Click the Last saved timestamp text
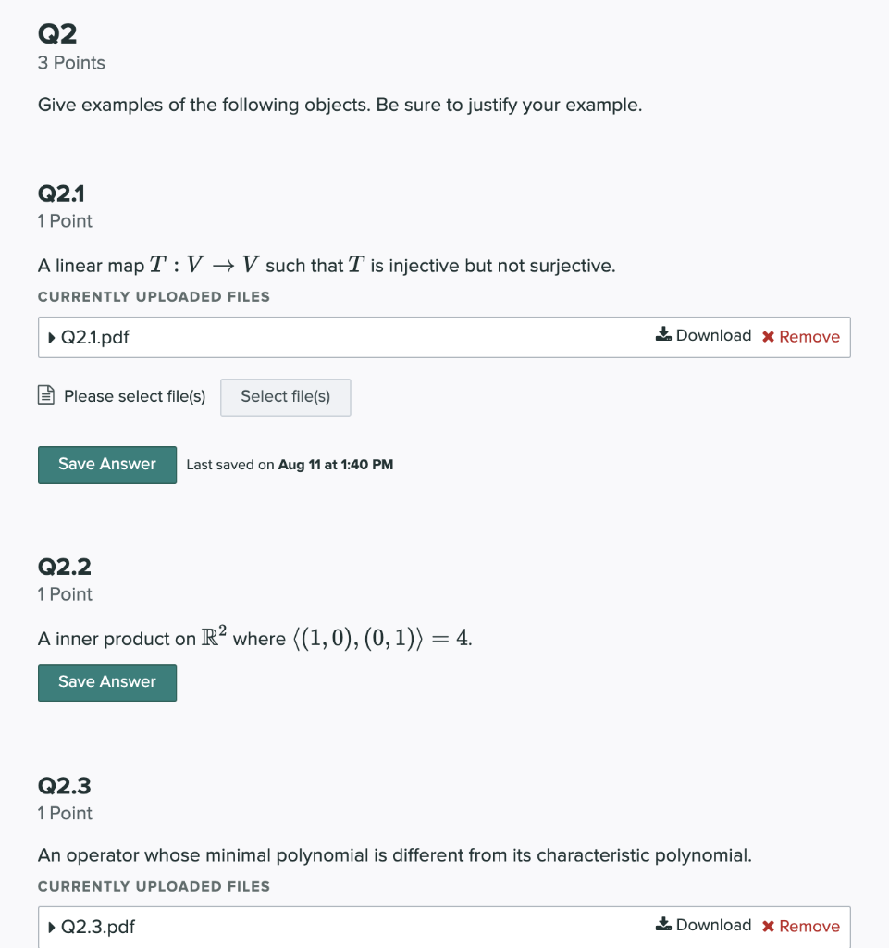The height and width of the screenshot is (948, 889). coord(290,465)
